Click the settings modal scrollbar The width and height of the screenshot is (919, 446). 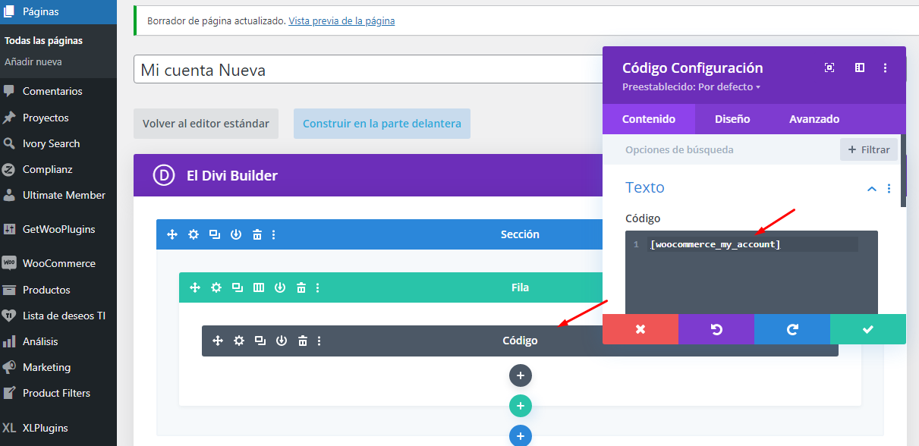pyautogui.click(x=903, y=171)
